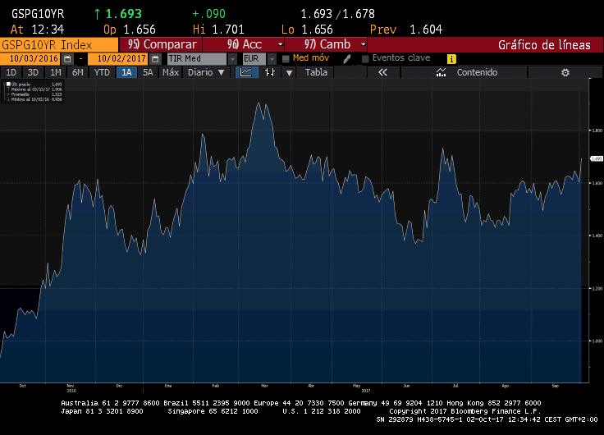Expand the chart type dropdown arrow
Image resolution: width=604 pixels, height=435 pixels.
[290, 72]
